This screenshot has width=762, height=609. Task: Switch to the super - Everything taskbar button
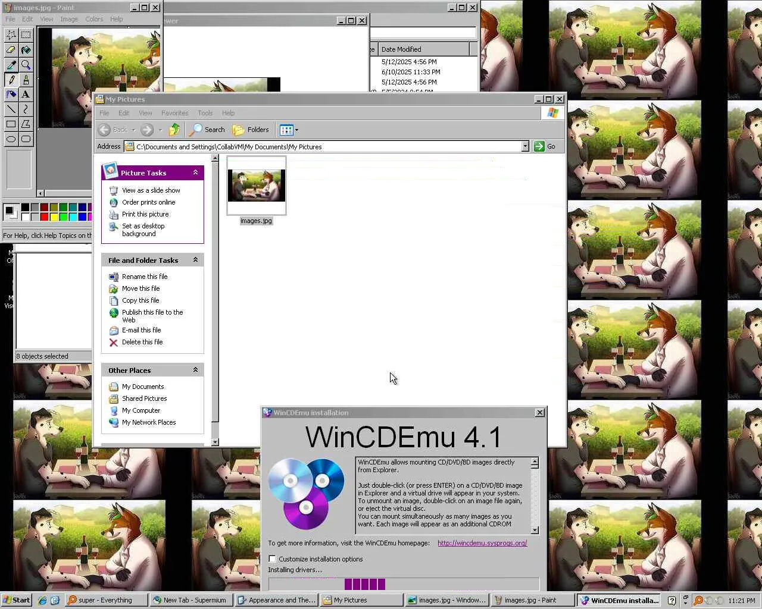pyautogui.click(x=105, y=600)
